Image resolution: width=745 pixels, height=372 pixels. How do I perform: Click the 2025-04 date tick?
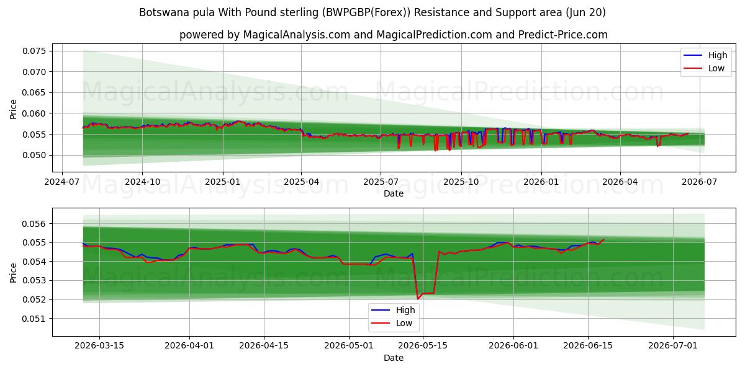pos(301,182)
